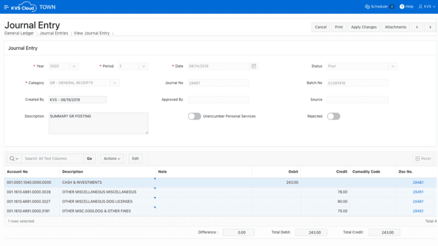This screenshot has width=438, height=246.
Task: Open the Actions menu
Action: coord(112,158)
